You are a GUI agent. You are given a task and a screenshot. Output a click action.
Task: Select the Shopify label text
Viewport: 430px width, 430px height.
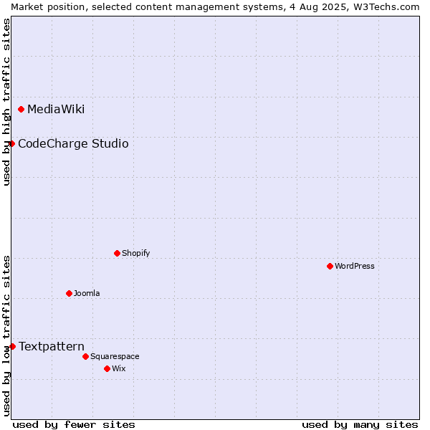(136, 253)
